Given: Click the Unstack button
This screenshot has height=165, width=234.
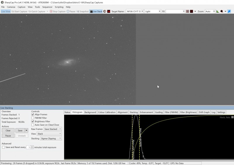Looking at the screenshot, I should 22,136.
